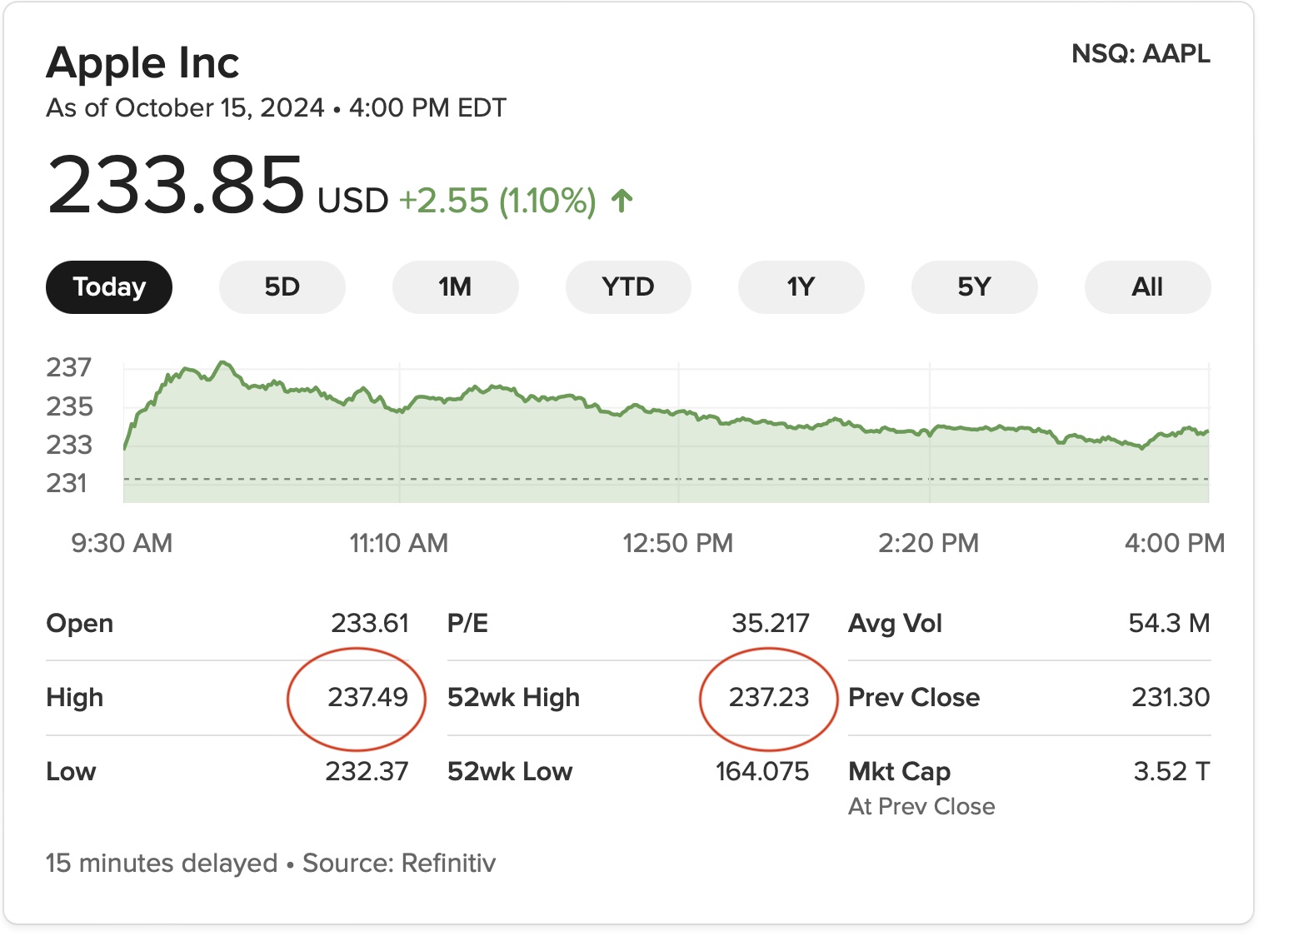Click the 11:10 AM axis label
Screen dimensions: 1293x946
tap(398, 543)
